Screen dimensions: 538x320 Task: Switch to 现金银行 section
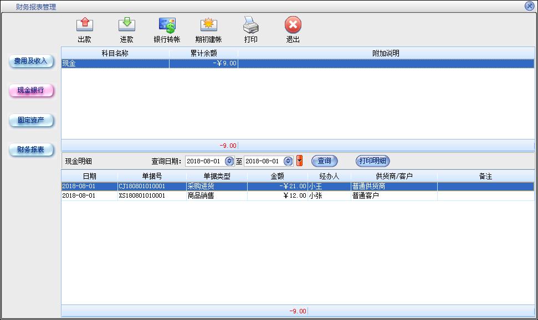pos(31,90)
